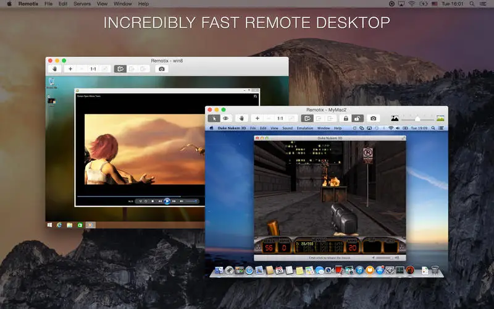494x309 pixels.
Task: Switch to observe mode eye icon in MyMac2
Action: tap(225, 118)
